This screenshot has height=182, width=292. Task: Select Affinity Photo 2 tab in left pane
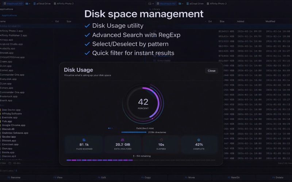(x=64, y=4)
